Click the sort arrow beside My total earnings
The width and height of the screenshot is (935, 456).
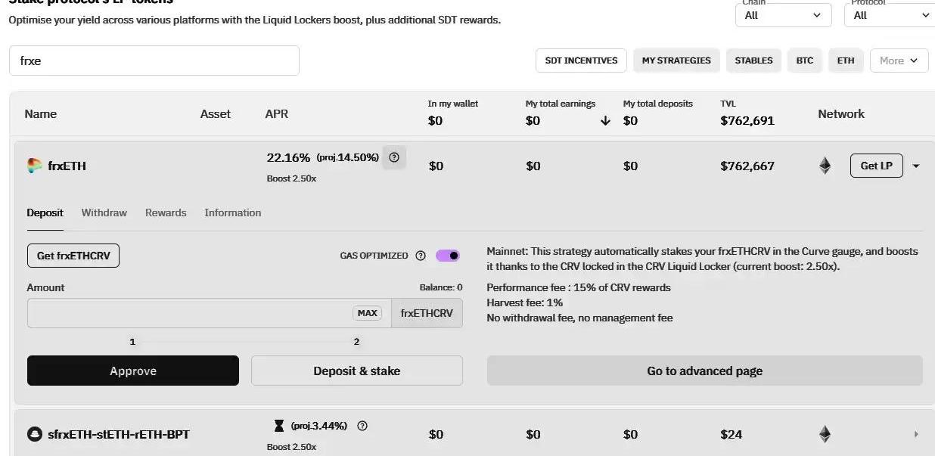(605, 121)
